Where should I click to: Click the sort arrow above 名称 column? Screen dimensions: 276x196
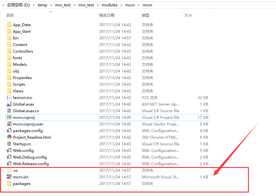(x=50, y=12)
